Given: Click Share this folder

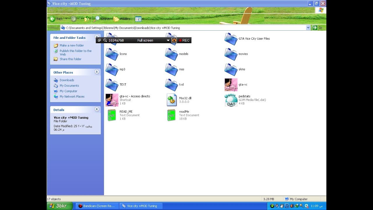Looking at the screenshot, I should coord(71,59).
